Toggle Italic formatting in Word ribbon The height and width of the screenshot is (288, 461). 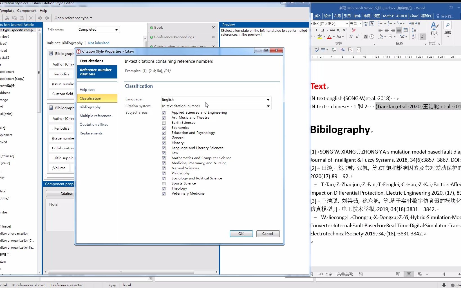pos(316,30)
